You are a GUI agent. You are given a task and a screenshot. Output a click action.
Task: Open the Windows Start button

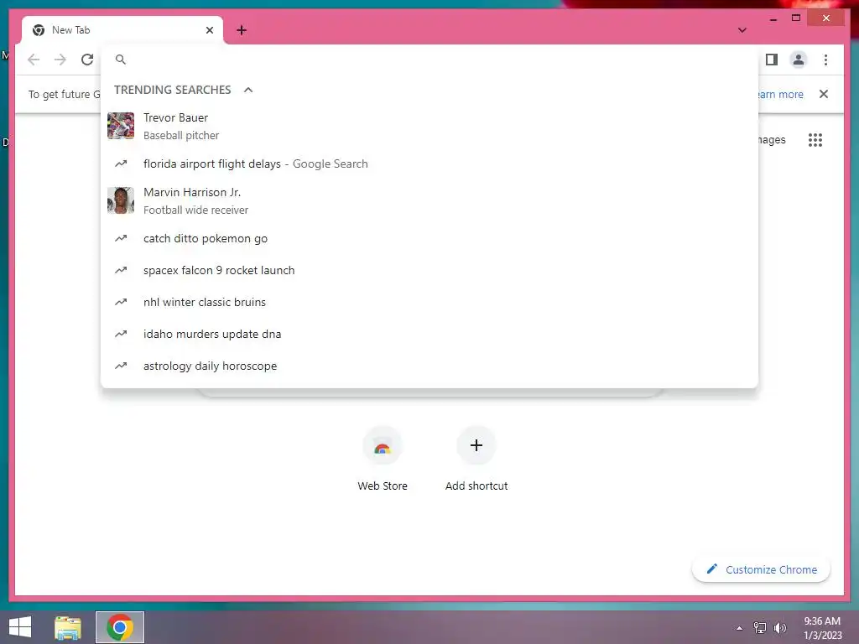pyautogui.click(x=20, y=627)
